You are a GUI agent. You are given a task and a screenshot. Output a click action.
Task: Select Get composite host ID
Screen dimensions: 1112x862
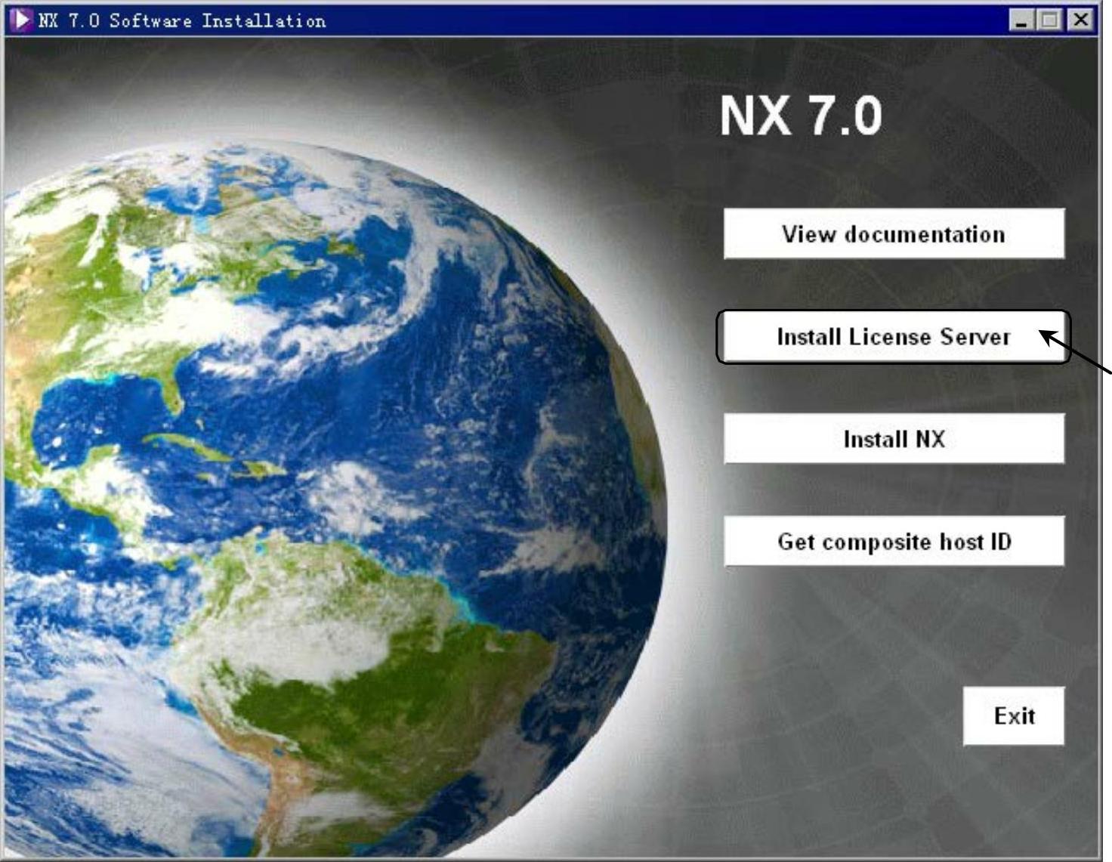(x=894, y=542)
